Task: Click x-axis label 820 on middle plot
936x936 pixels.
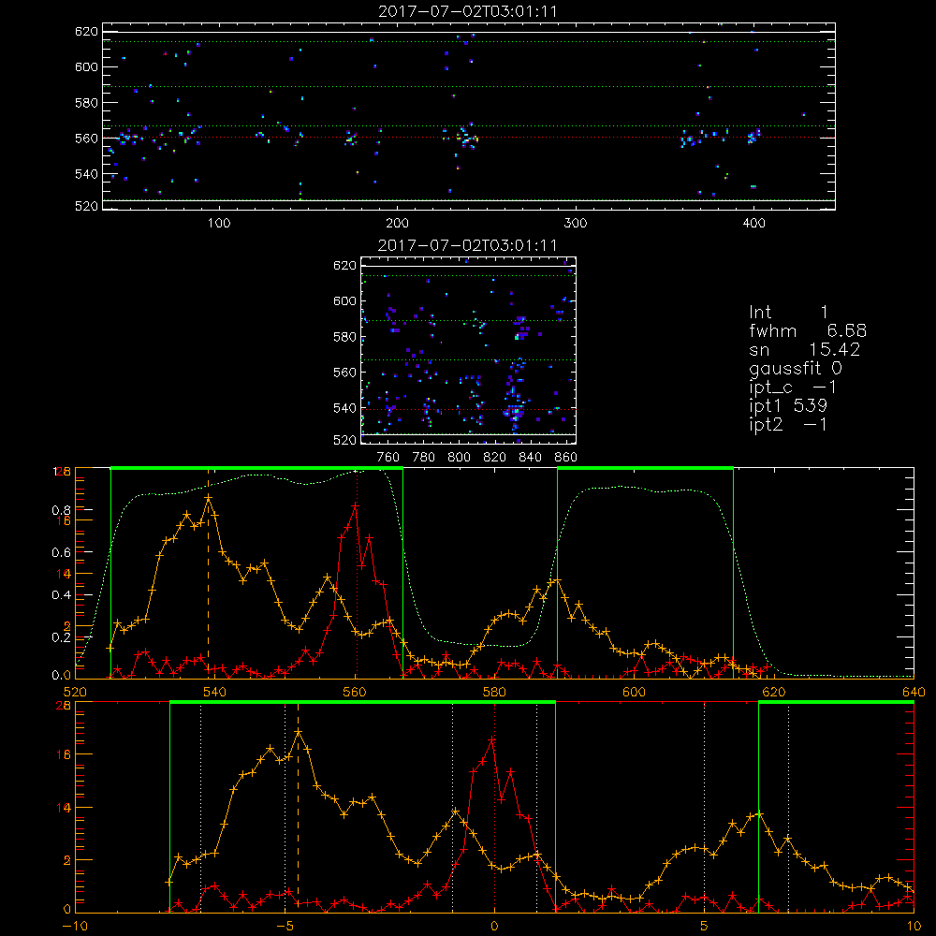Action: [x=495, y=458]
